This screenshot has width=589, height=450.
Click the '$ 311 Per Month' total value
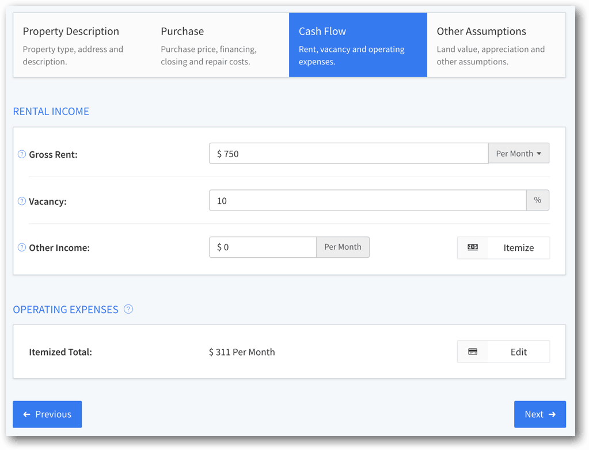[242, 352]
